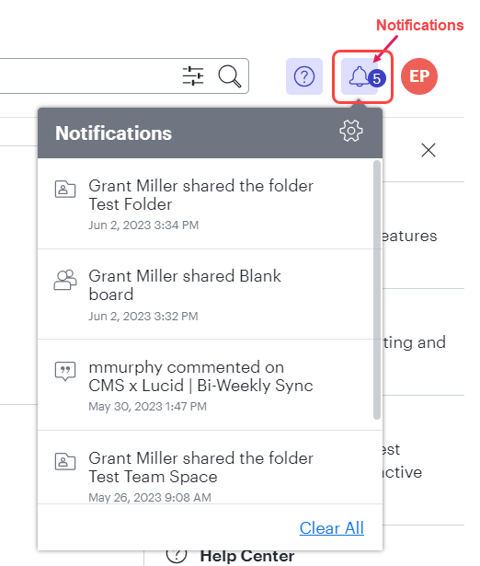Click the bell notifications icon
The width and height of the screenshot is (480, 566).
click(x=360, y=76)
